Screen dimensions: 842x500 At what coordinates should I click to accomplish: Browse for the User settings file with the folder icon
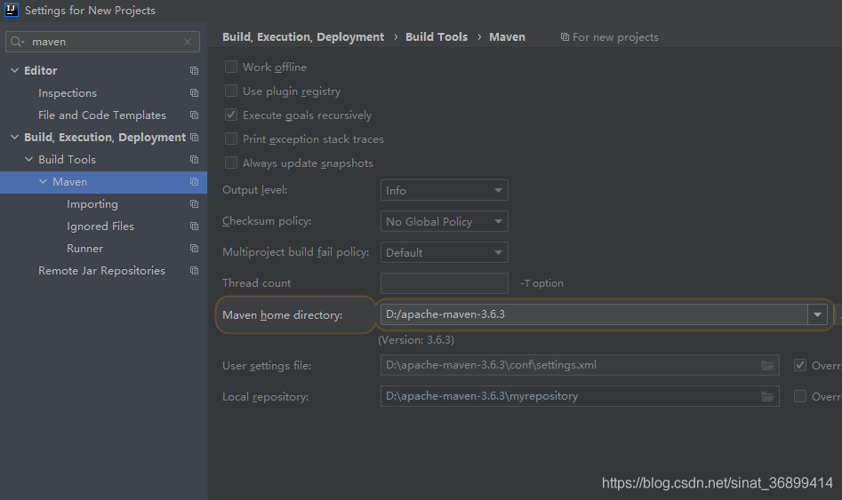[x=767, y=365]
